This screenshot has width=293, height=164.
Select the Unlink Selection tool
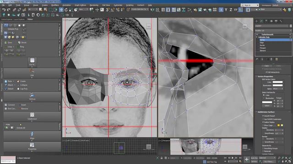click(x=19, y=10)
